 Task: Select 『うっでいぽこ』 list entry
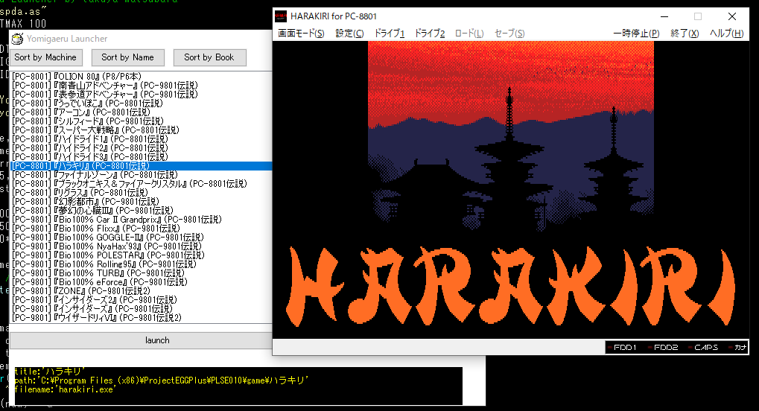141,103
